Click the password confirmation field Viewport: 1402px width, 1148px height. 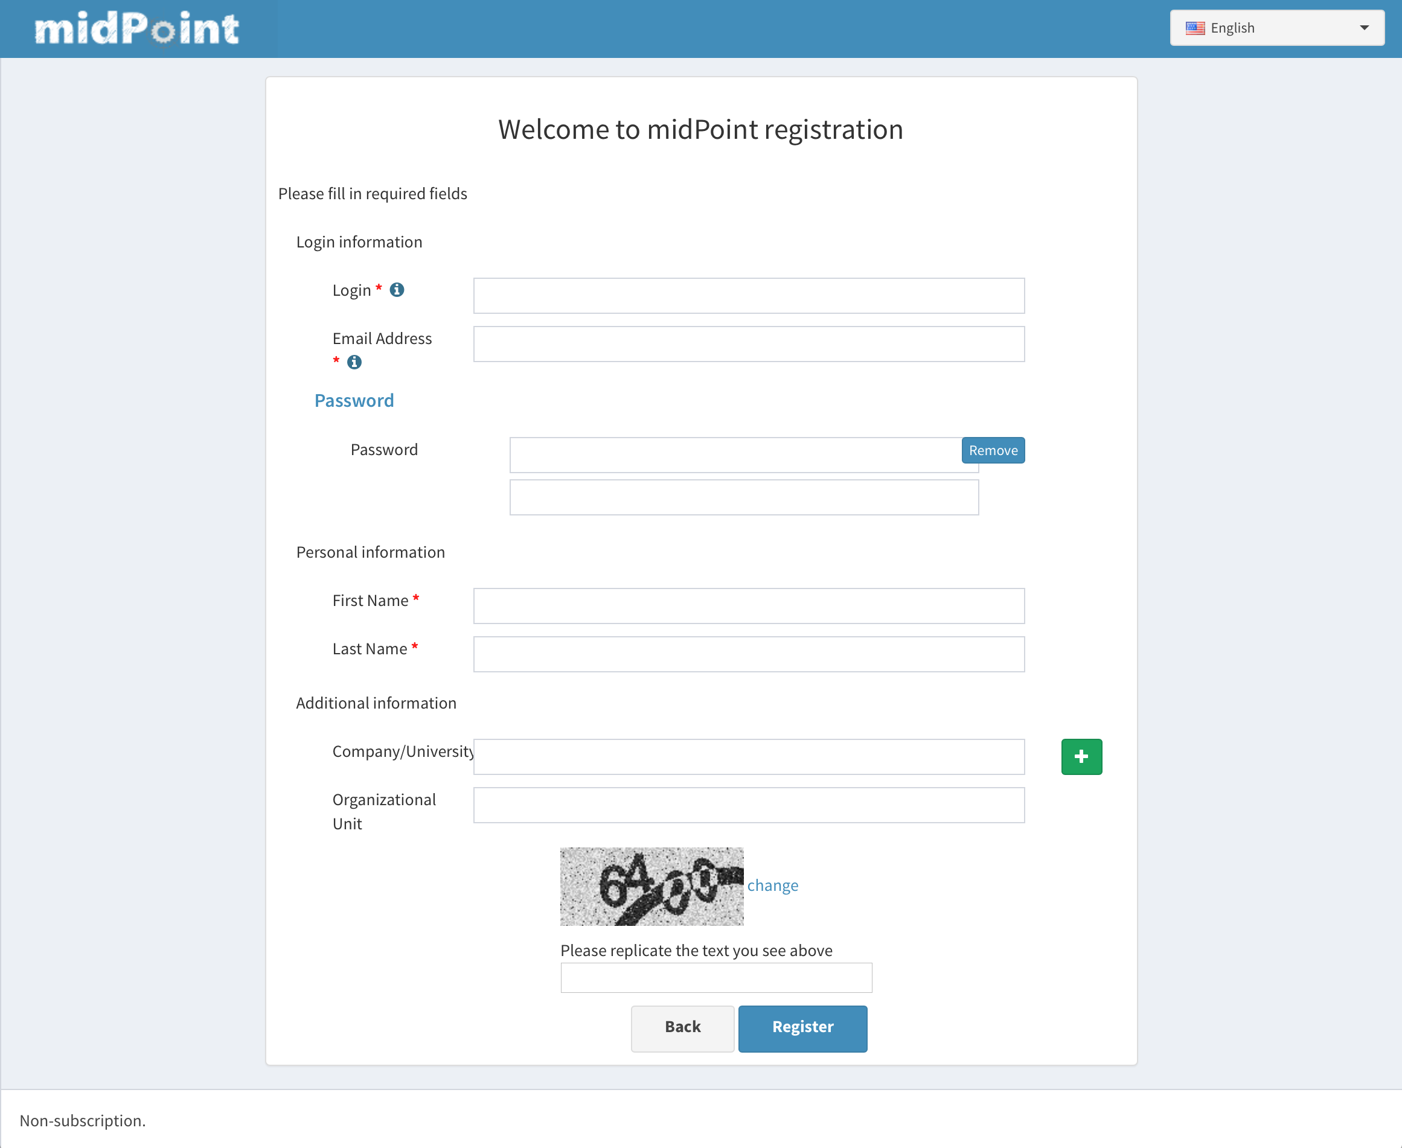[x=744, y=497]
